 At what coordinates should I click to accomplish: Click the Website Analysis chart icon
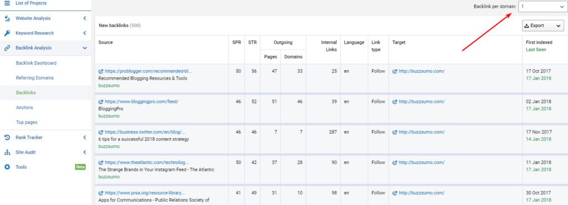(x=7, y=18)
